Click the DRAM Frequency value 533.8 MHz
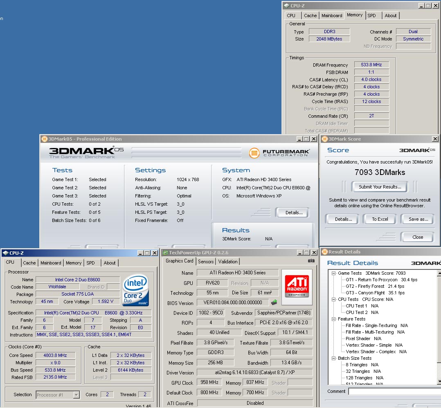Image resolution: width=441 pixels, height=408 pixels. click(371, 65)
